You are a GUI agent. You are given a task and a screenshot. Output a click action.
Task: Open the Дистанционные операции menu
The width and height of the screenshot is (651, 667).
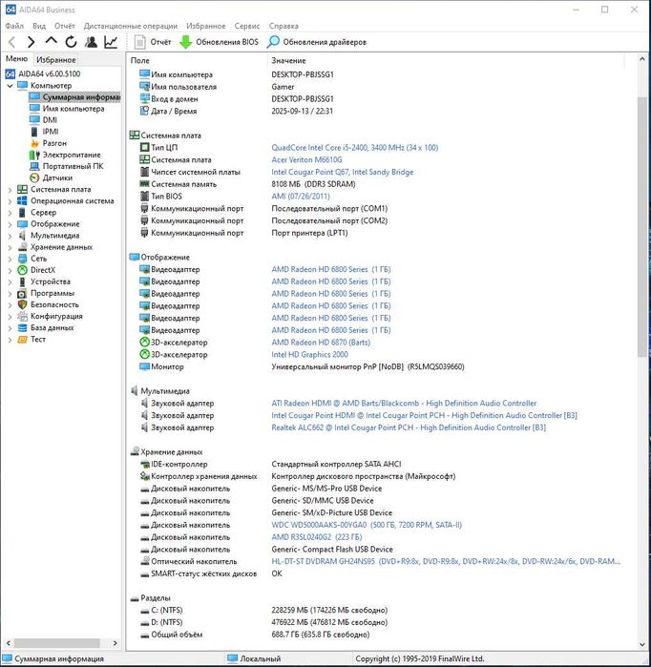click(x=131, y=26)
